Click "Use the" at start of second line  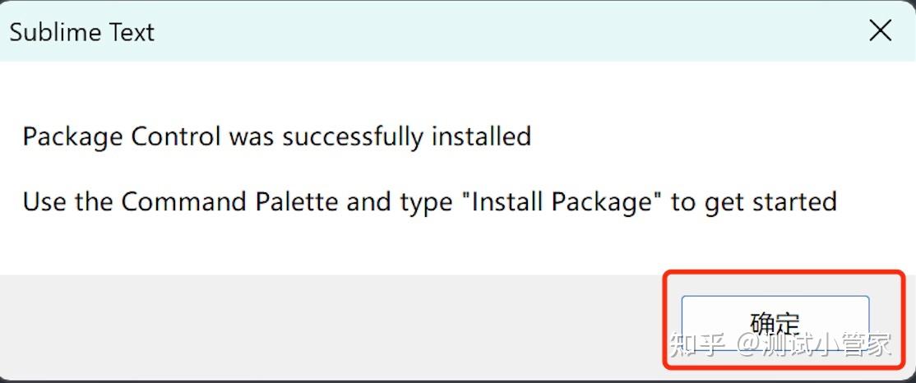tap(68, 201)
